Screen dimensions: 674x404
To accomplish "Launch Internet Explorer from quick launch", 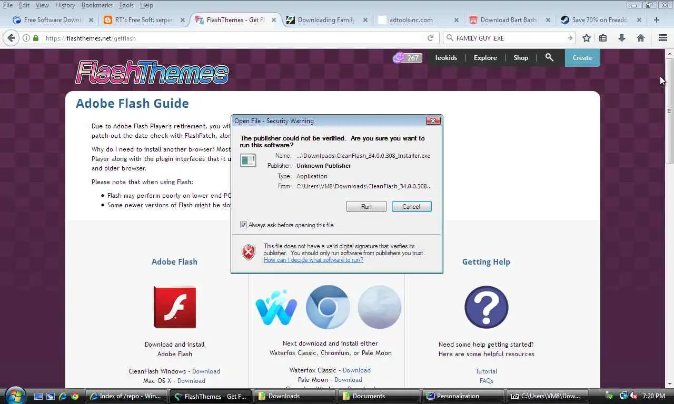I will point(63,396).
